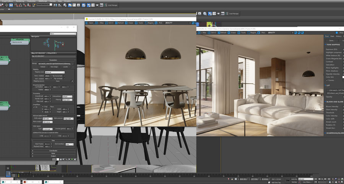Click the Mapping source None button

(x=58, y=81)
